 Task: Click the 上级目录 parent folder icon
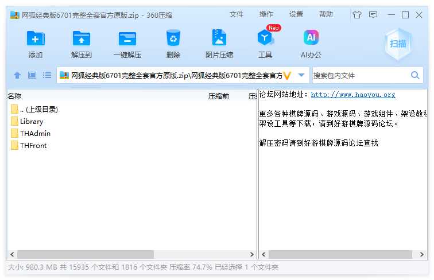point(14,109)
